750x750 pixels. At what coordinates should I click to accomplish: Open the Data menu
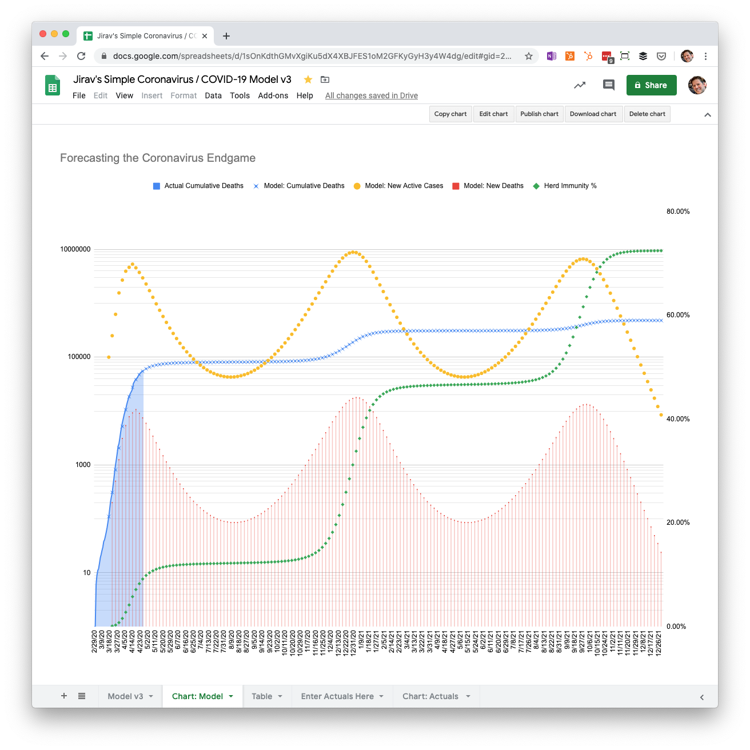click(x=213, y=95)
